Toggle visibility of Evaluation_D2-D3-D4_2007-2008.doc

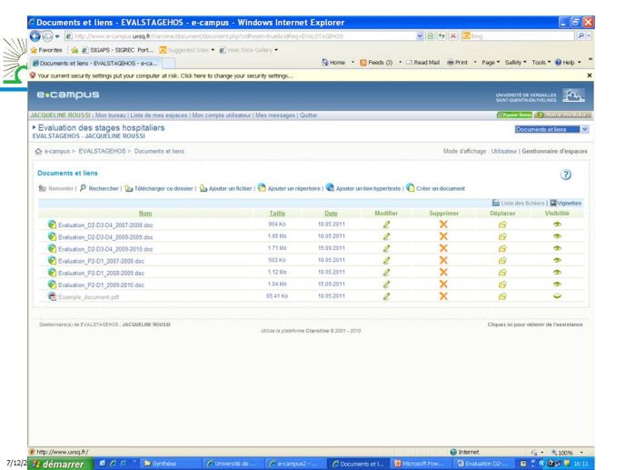point(557,225)
